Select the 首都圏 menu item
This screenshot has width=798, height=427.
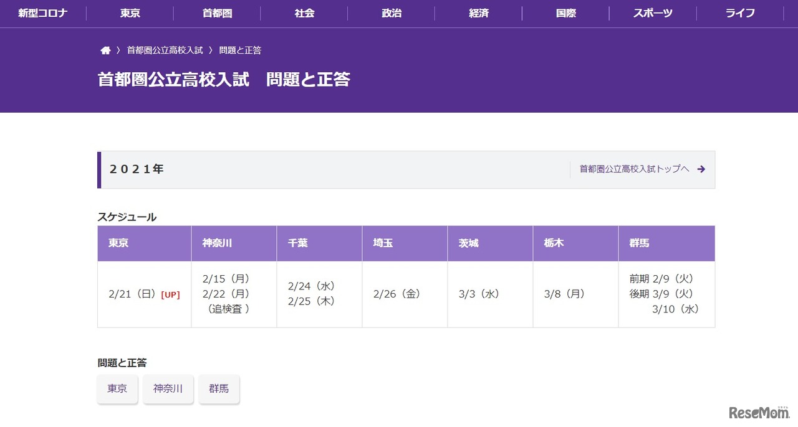tap(216, 13)
